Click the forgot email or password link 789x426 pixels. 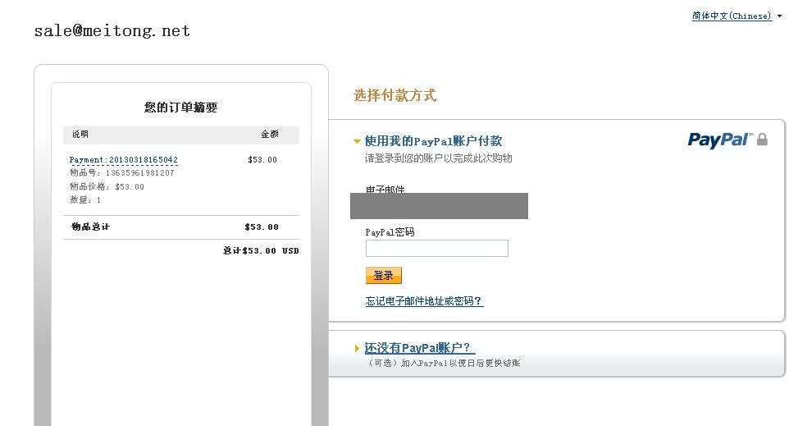(424, 301)
